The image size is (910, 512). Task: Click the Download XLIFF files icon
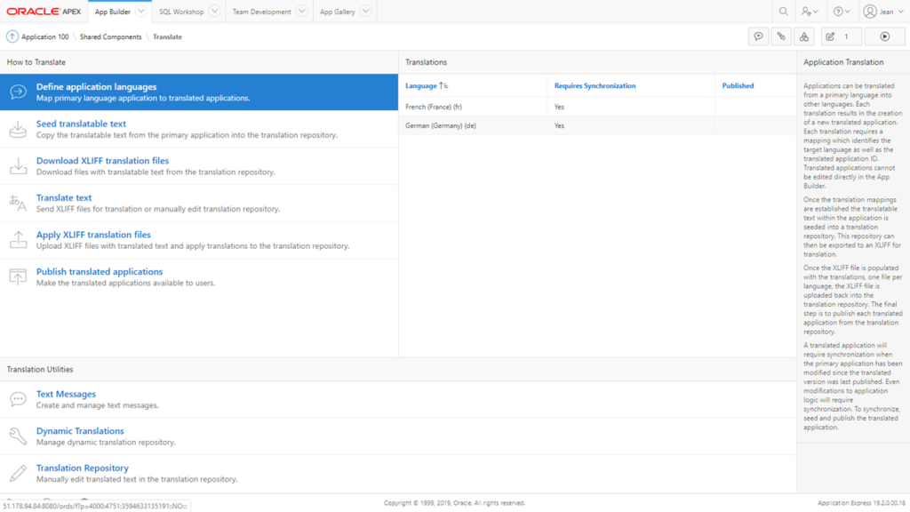point(18,166)
